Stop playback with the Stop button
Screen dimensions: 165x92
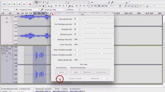click(14, 4)
